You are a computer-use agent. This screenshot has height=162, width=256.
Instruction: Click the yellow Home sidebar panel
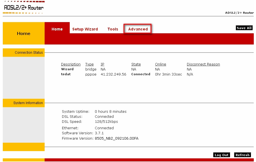(24, 33)
